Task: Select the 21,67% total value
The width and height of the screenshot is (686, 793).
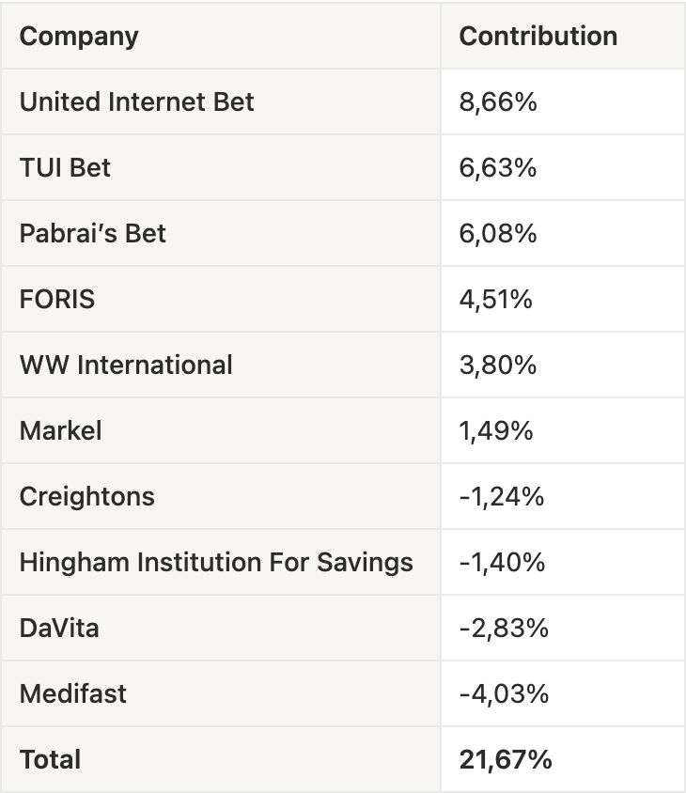Action: [506, 759]
